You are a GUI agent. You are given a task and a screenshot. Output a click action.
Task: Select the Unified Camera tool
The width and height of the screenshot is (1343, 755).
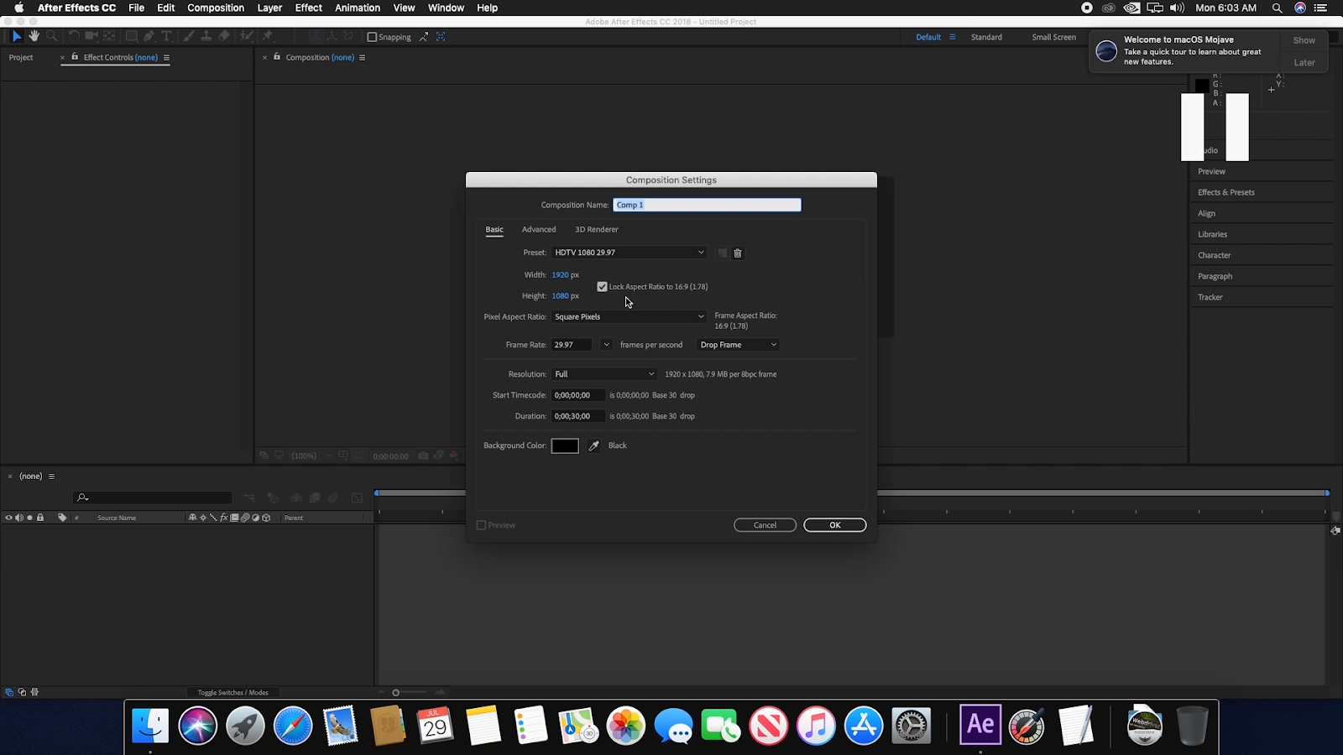91,36
